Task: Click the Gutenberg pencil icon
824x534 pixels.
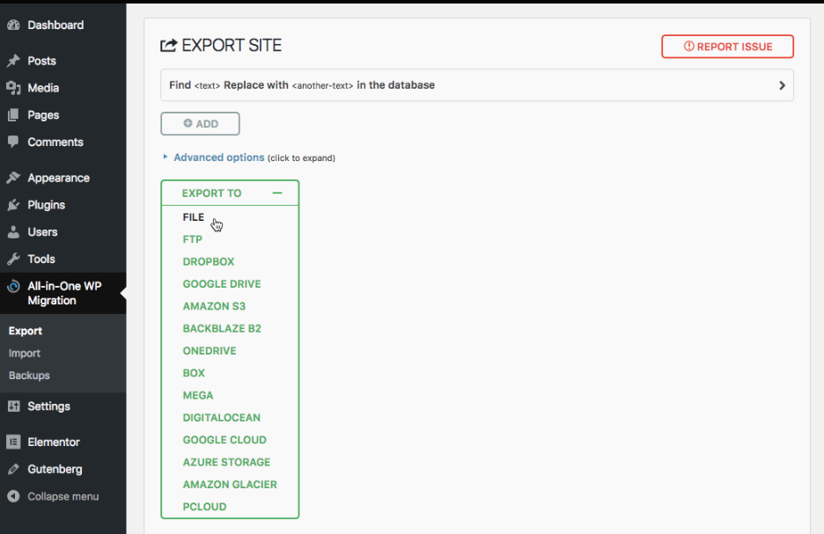Action: [14, 469]
